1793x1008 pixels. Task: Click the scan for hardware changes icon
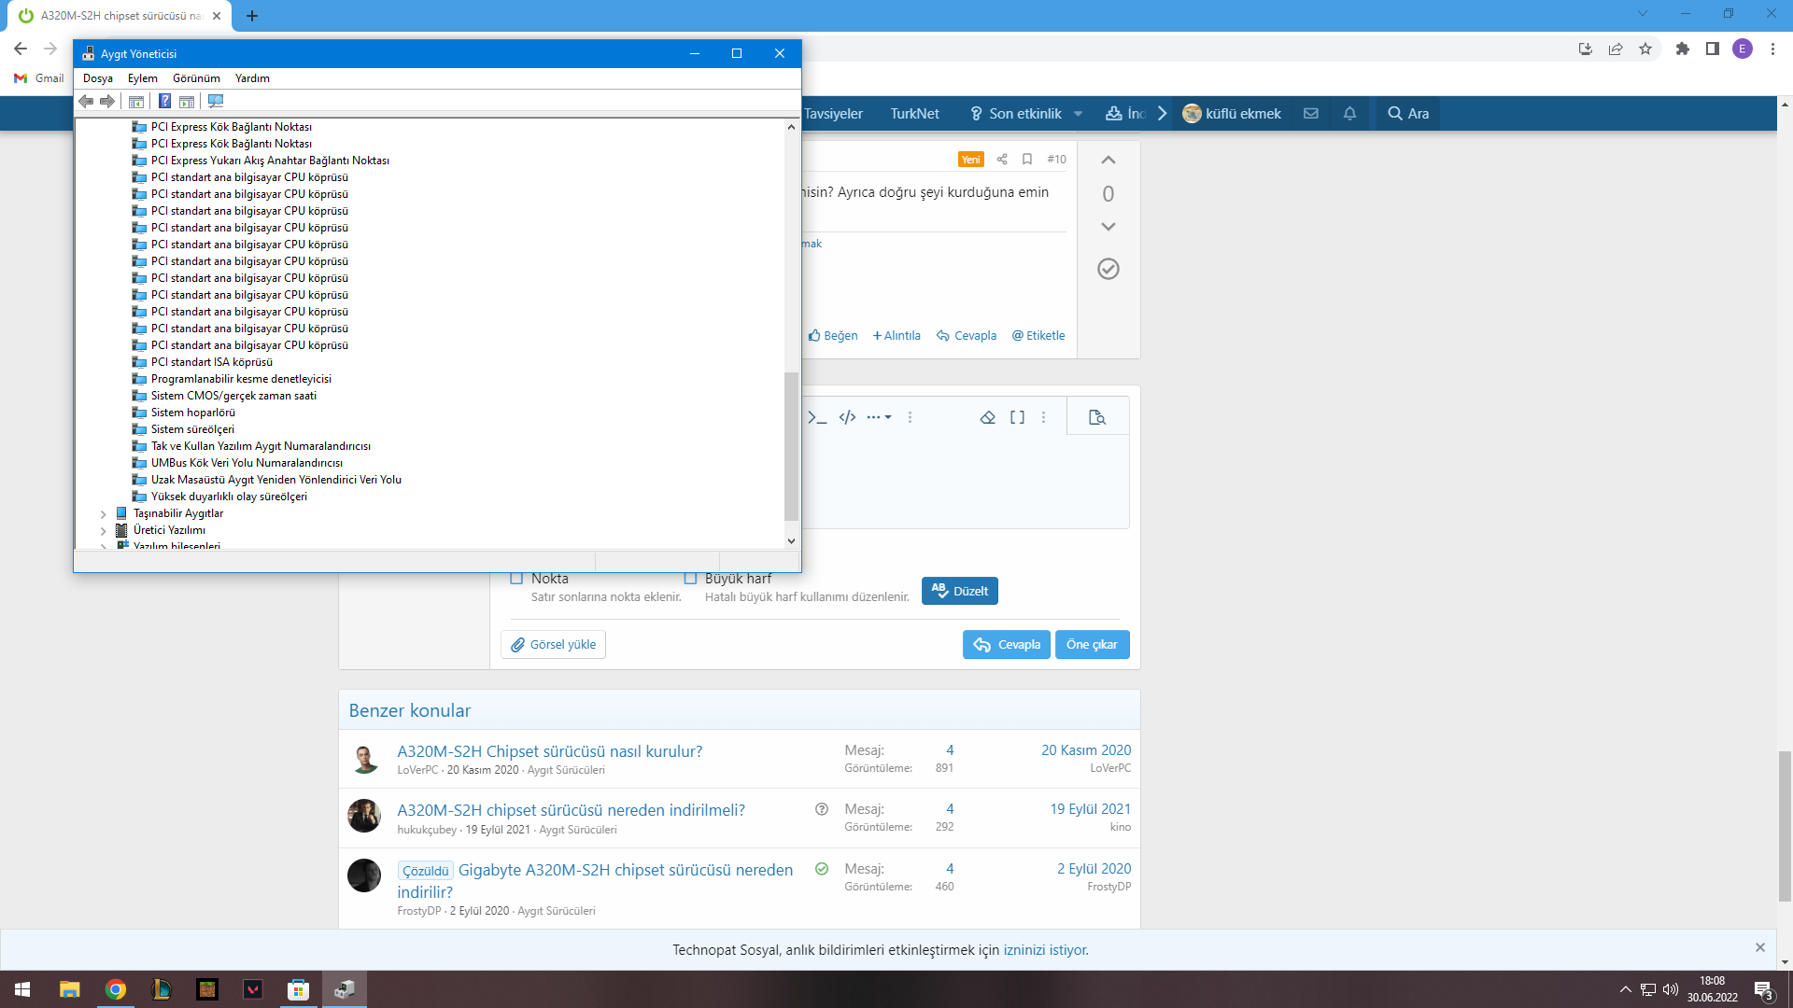216,101
